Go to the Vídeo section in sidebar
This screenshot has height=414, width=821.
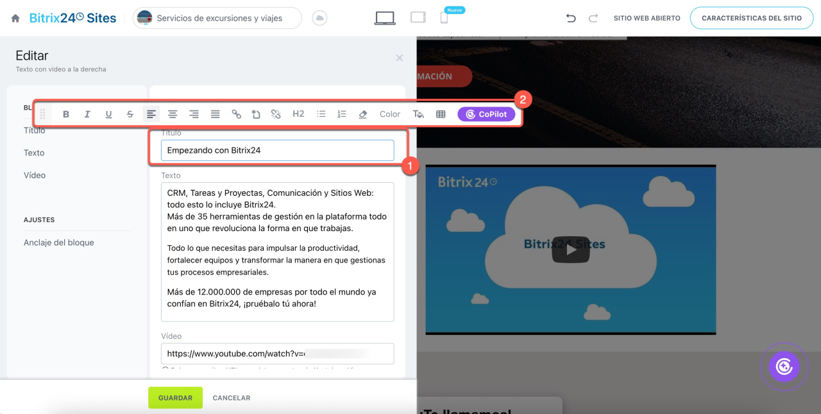[x=35, y=175]
